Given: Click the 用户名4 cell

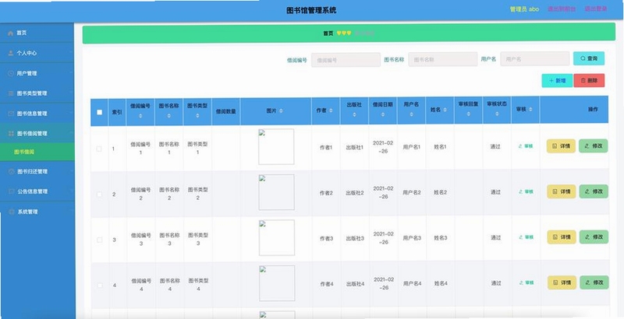Looking at the screenshot, I should pos(413,283).
